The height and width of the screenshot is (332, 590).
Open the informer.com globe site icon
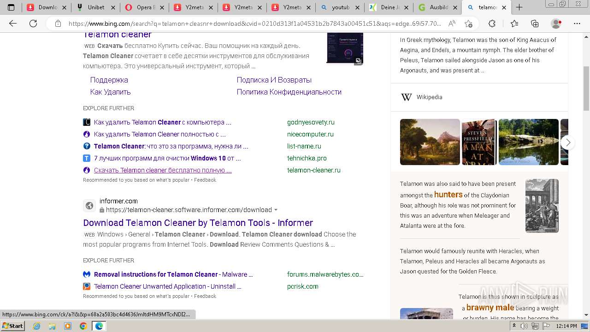89,206
